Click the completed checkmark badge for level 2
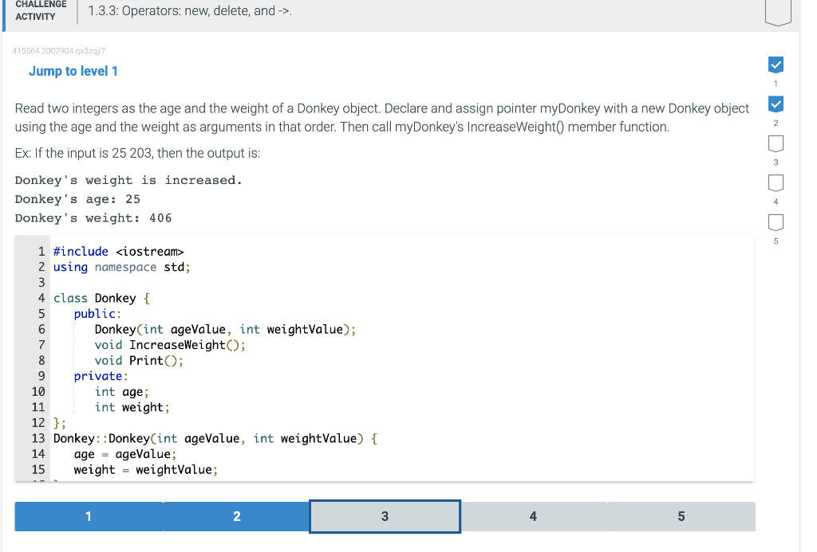817x552 pixels. pos(775,104)
